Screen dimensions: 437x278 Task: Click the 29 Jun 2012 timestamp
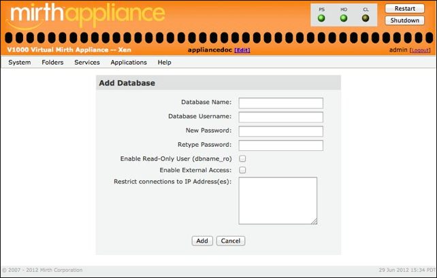[x=407, y=270]
